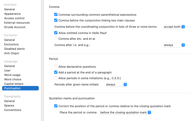Image resolution: width=191 pixels, height=121 pixels.
Task: Enable Comma after etc. and et al.
Action: [56, 38]
